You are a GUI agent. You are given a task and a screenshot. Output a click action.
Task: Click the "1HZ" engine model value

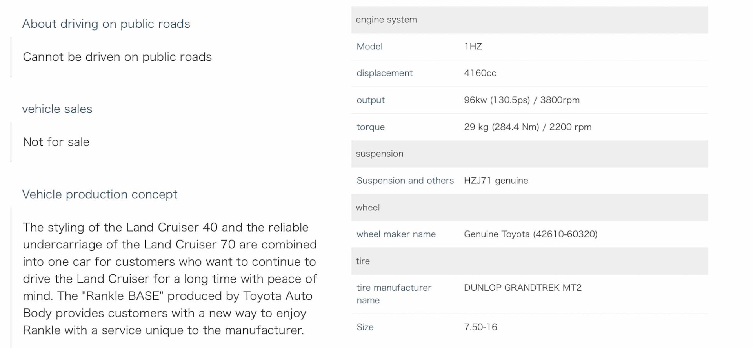coord(473,47)
